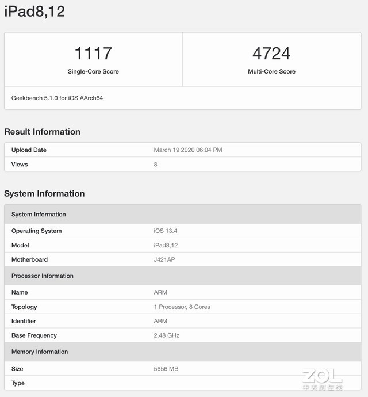
Task: Select ARM value in the Name row
Action: click(x=160, y=292)
